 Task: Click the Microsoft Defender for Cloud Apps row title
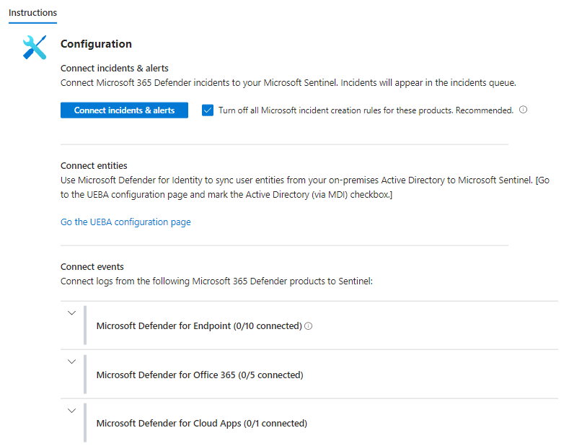(x=201, y=424)
